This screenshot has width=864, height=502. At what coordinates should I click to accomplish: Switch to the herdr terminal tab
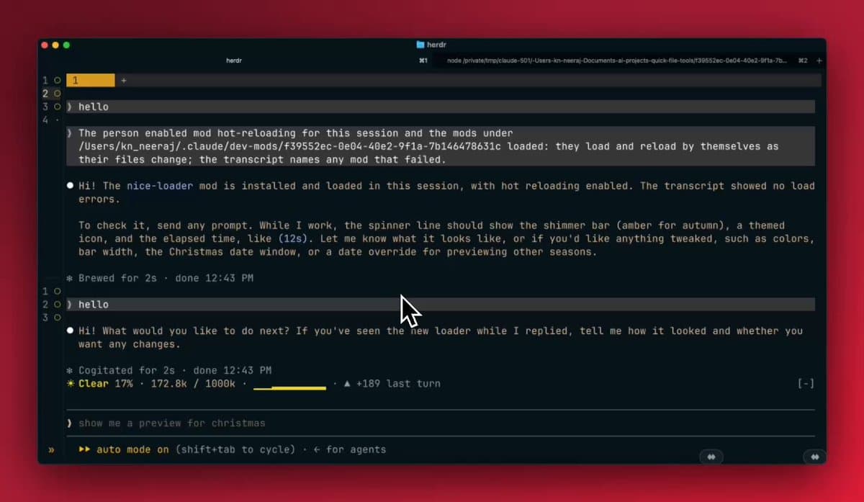click(235, 60)
